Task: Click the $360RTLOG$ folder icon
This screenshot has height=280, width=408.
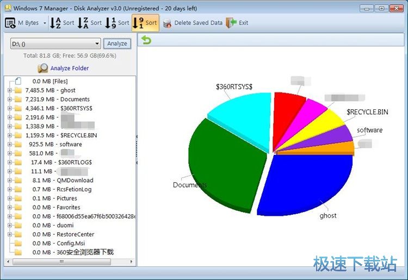Action: (x=18, y=162)
